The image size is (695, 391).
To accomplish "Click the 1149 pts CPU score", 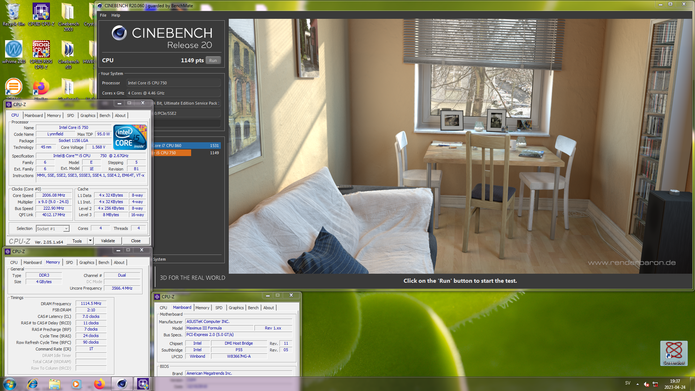I will click(192, 60).
